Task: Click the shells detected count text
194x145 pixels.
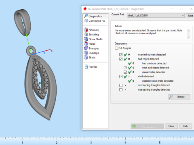Action: [129, 77]
